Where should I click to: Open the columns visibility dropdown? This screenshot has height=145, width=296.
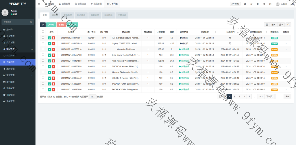(273, 25)
